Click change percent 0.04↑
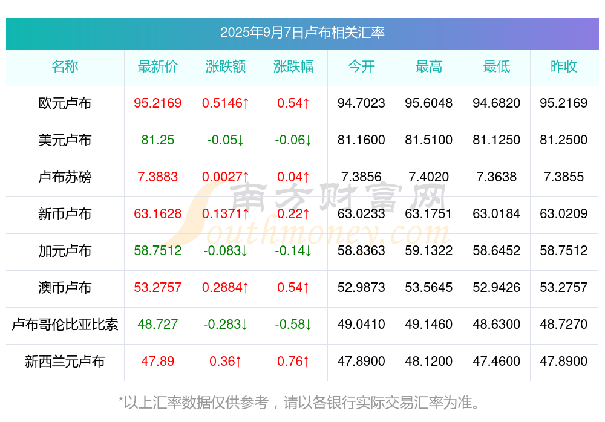 point(293,177)
